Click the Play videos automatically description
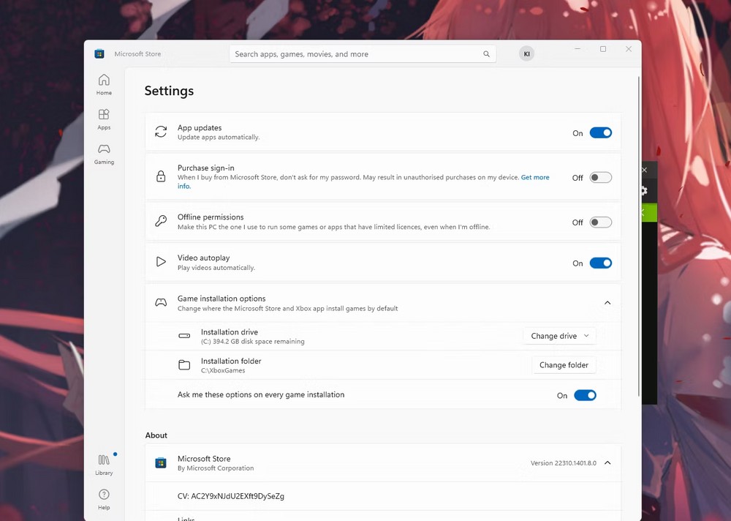This screenshot has width=731, height=521. point(216,268)
